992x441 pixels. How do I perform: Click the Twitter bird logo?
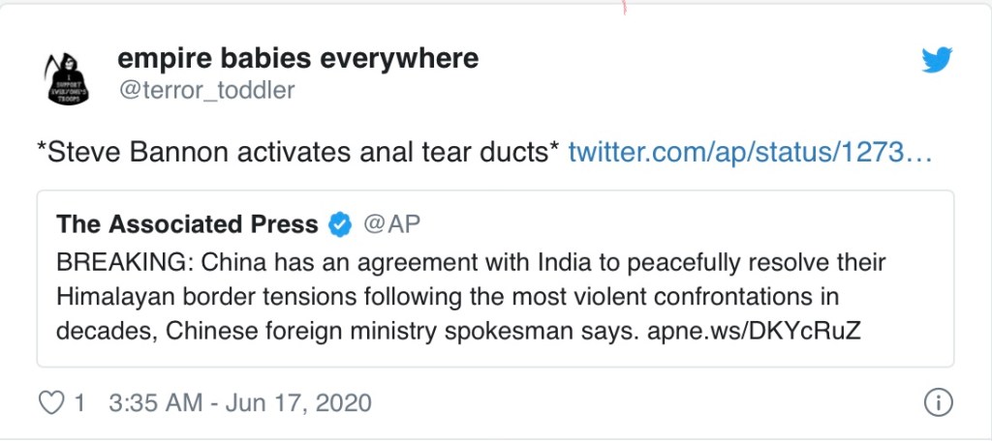click(x=937, y=61)
